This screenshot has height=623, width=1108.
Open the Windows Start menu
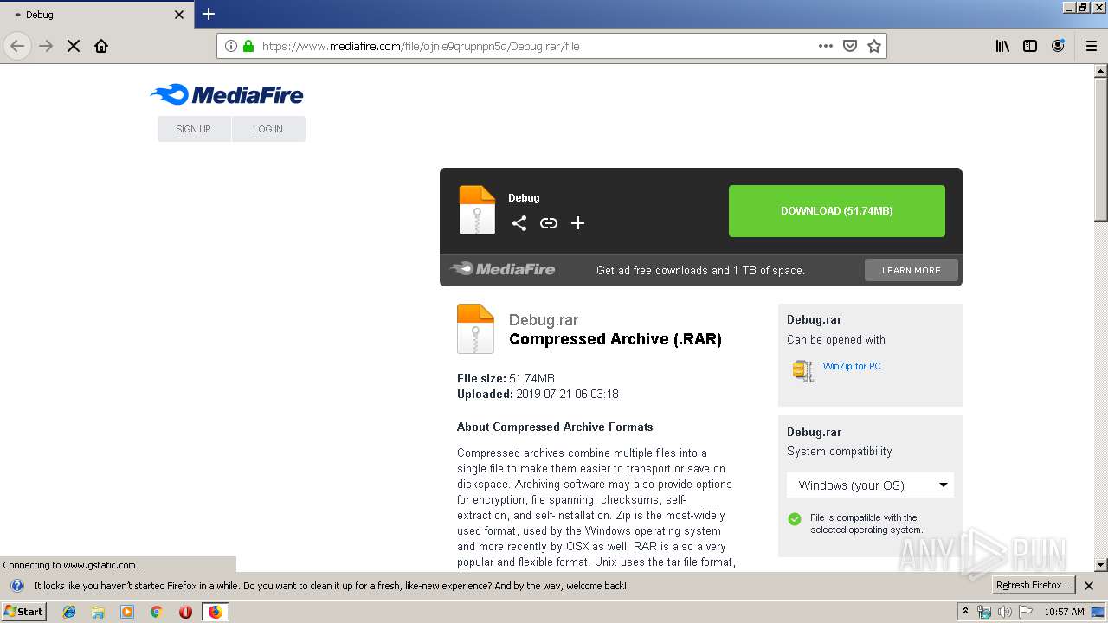click(x=23, y=611)
